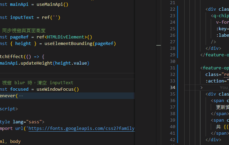
Task: Select line number 30 in the gutter
Action: 172,61
